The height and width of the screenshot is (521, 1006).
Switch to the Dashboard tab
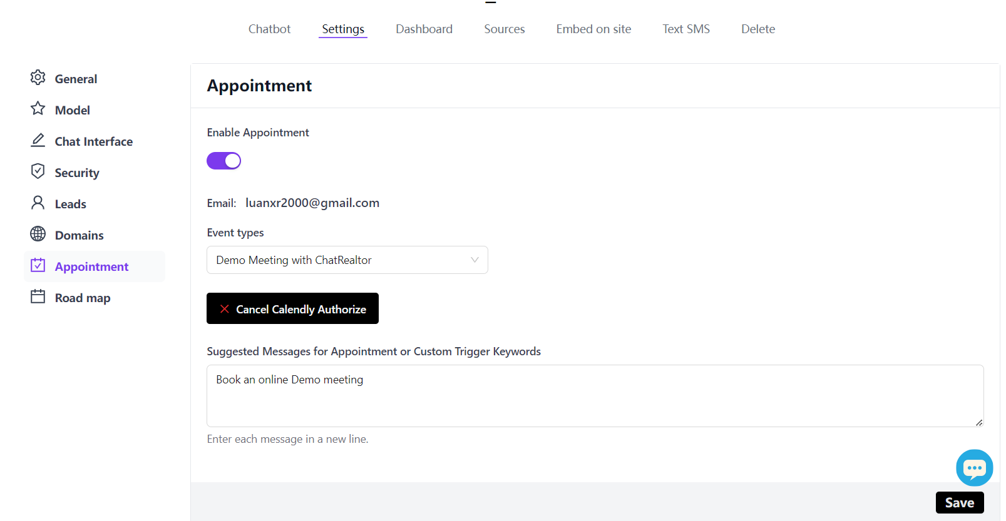pos(424,29)
